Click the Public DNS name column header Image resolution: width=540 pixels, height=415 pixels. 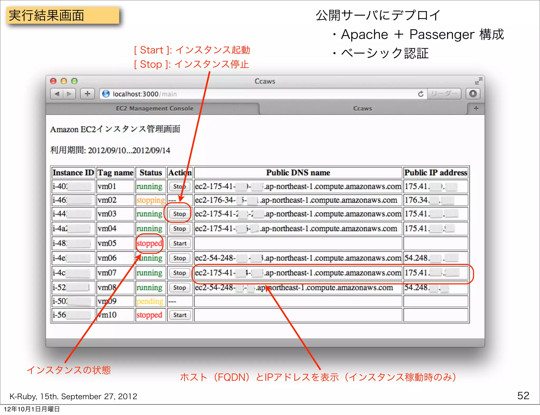(298, 172)
